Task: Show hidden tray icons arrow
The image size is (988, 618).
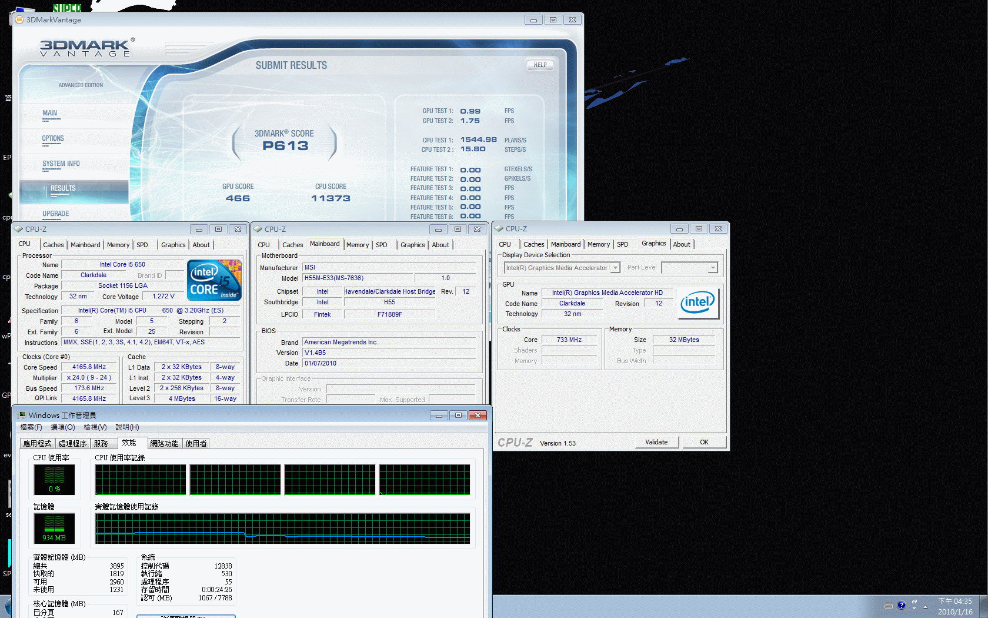Action: tap(925, 606)
